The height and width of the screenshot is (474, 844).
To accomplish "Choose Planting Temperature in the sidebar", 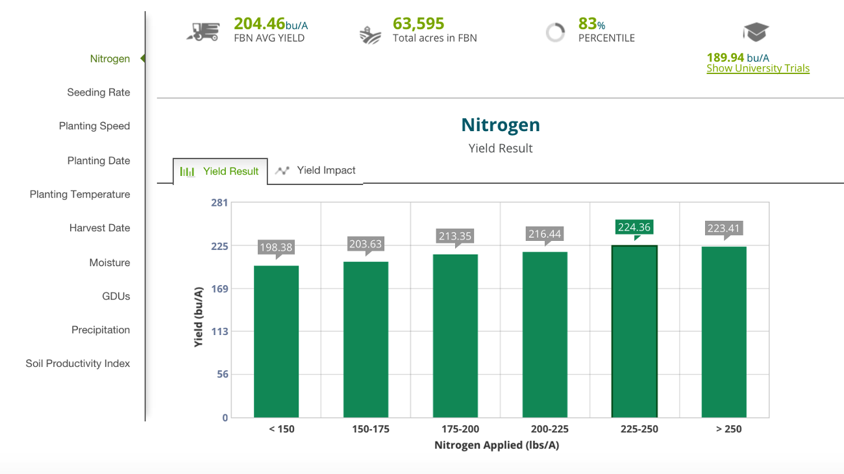I will pos(80,194).
